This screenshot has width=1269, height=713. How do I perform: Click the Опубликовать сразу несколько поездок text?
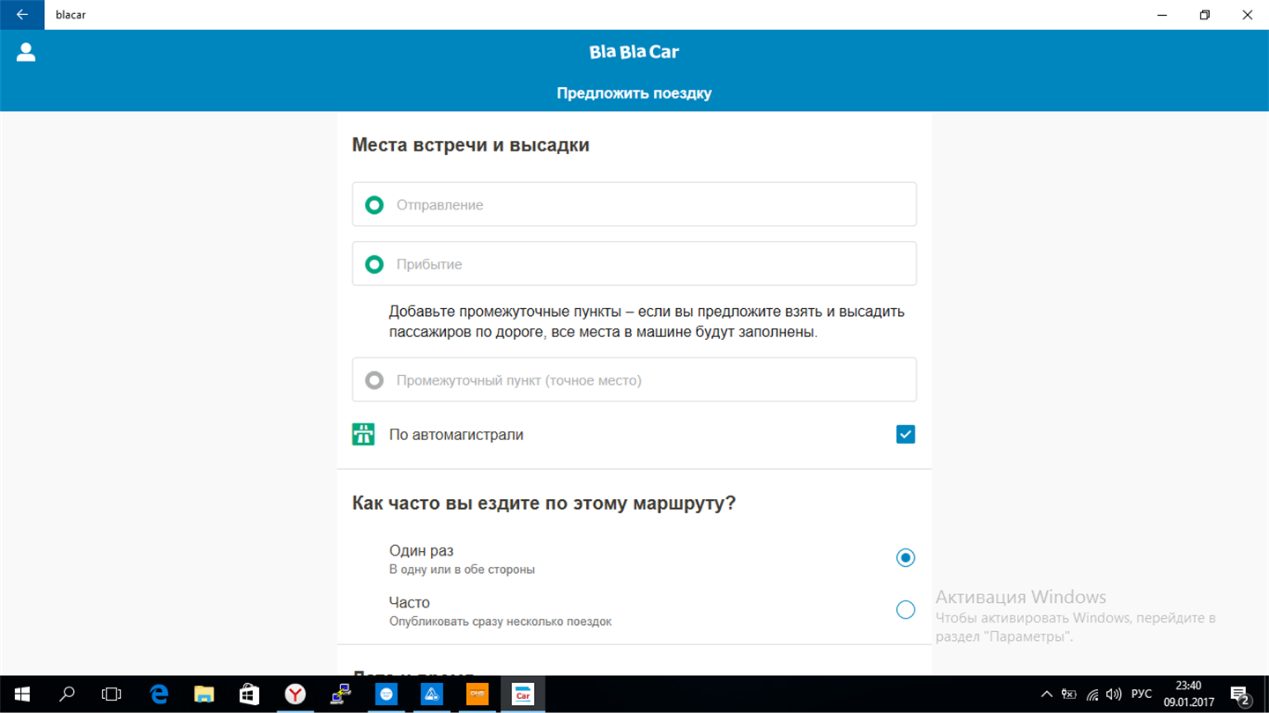coord(501,621)
